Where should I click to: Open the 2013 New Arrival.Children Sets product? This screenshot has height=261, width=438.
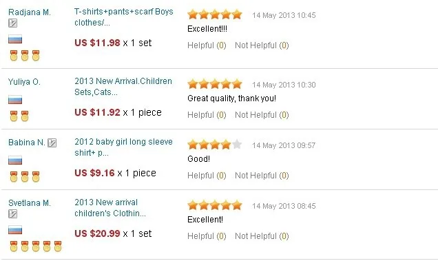123,87
